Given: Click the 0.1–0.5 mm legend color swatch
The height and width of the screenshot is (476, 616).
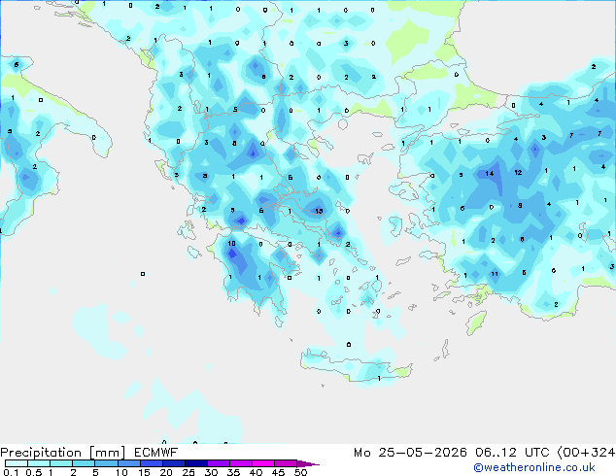Looking at the screenshot, I should coord(17,463).
